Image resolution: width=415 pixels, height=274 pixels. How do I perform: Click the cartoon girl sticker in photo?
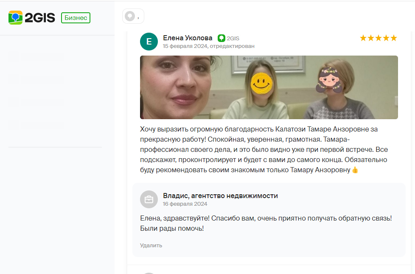[330, 80]
